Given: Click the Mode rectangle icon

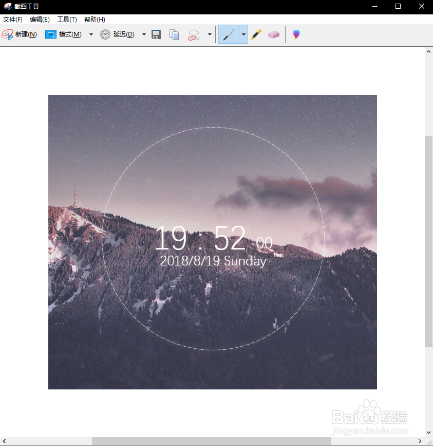Looking at the screenshot, I should [x=50, y=34].
